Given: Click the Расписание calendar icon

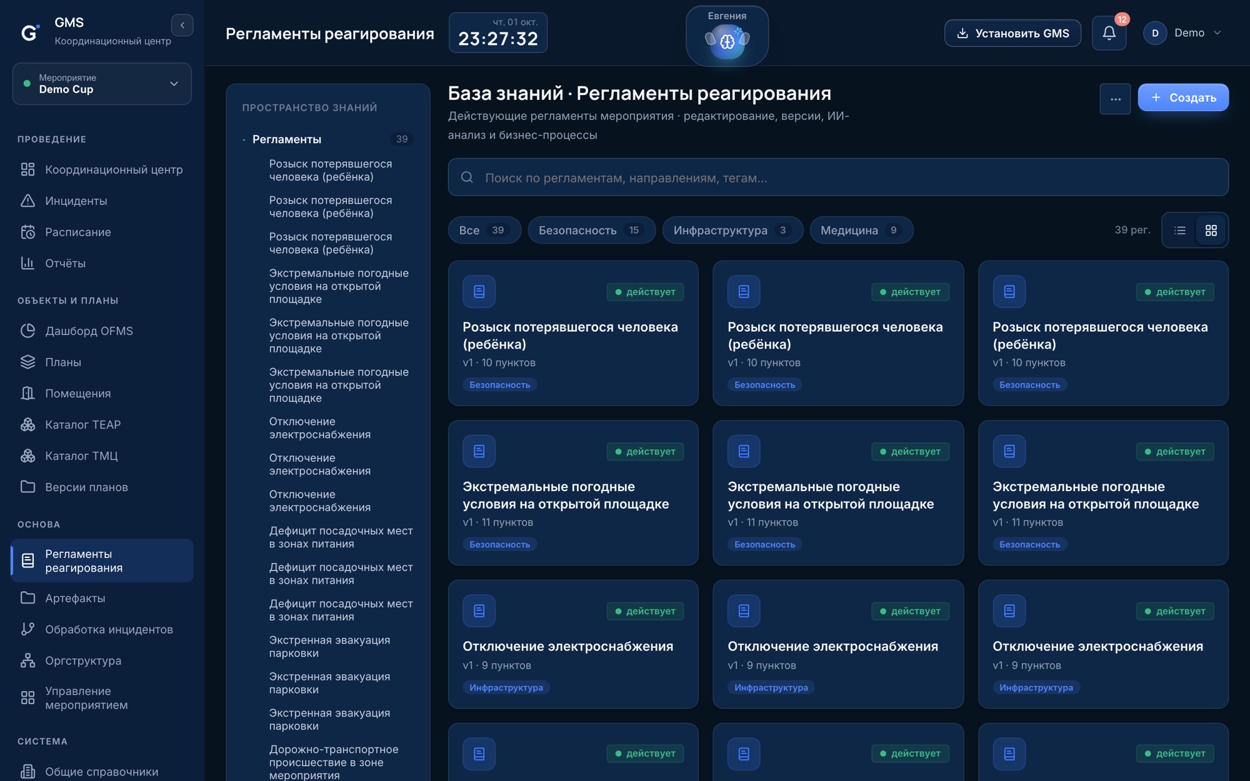Looking at the screenshot, I should click(27, 232).
